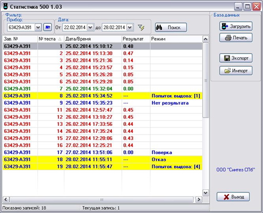Image resolution: width=263 pixels, height=213 pixels.
Task: Click the vertical scrollbar up arrow
Action: coord(205,39)
